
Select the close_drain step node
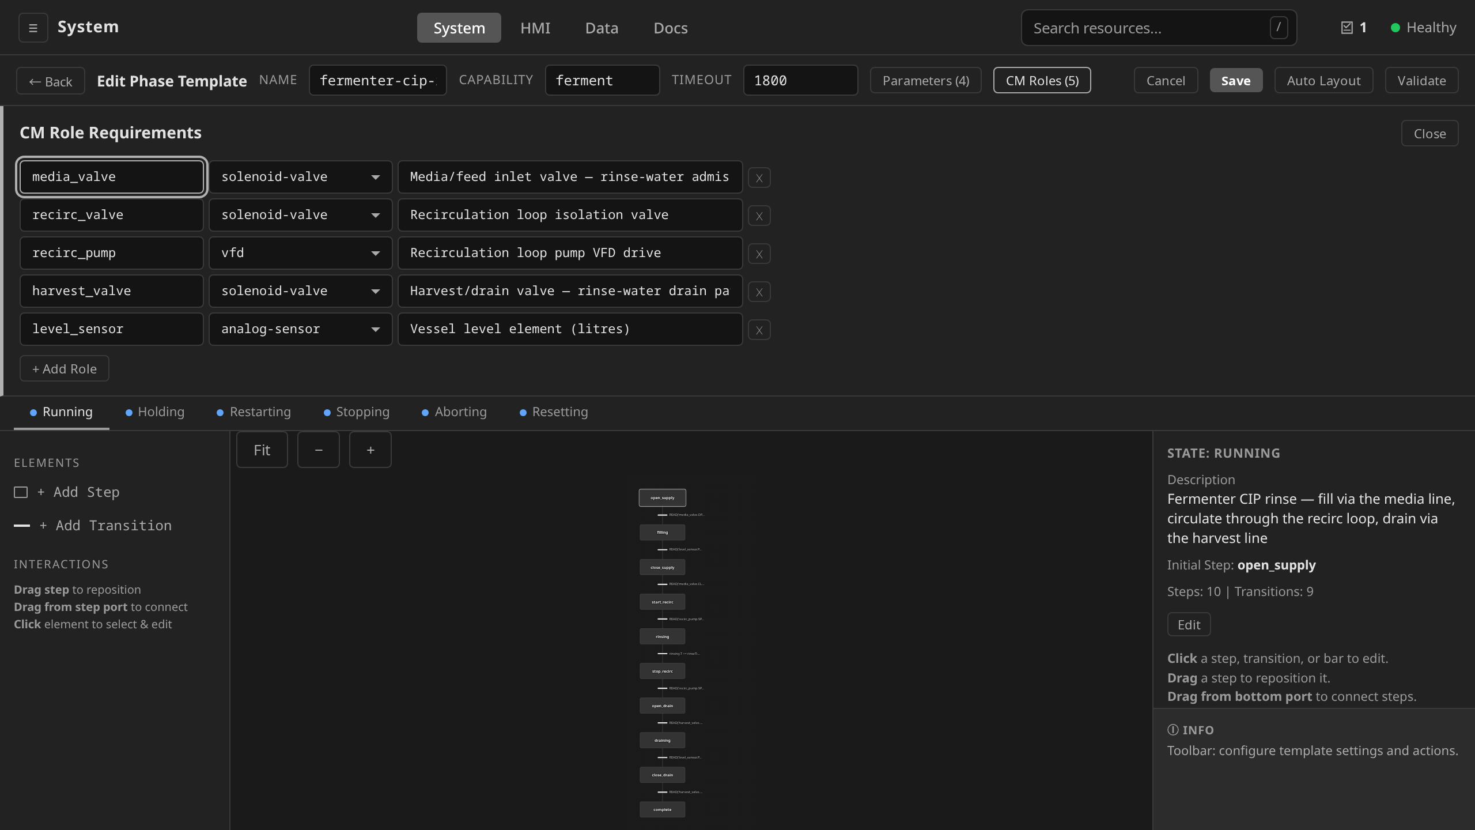click(663, 775)
